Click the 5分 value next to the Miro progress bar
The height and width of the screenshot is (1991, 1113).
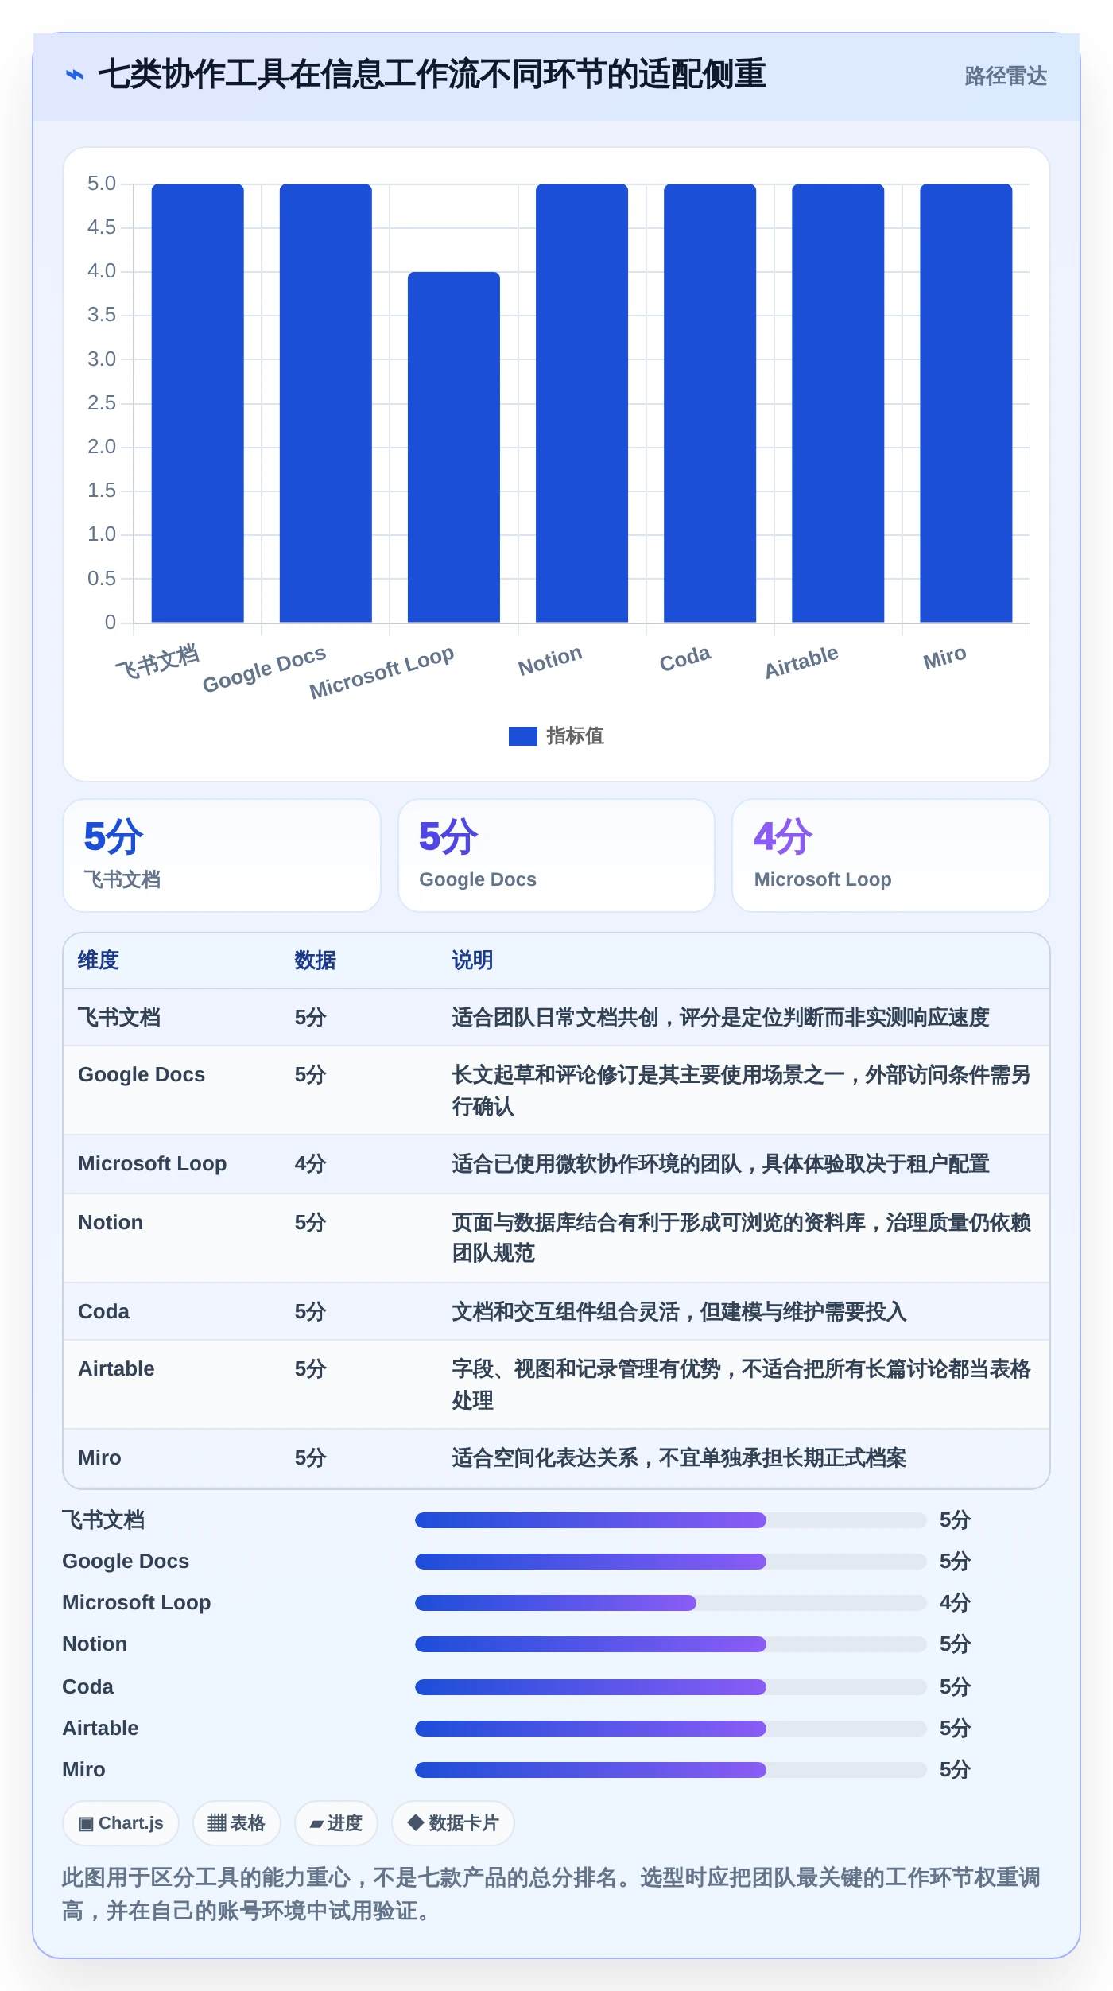(x=956, y=1770)
